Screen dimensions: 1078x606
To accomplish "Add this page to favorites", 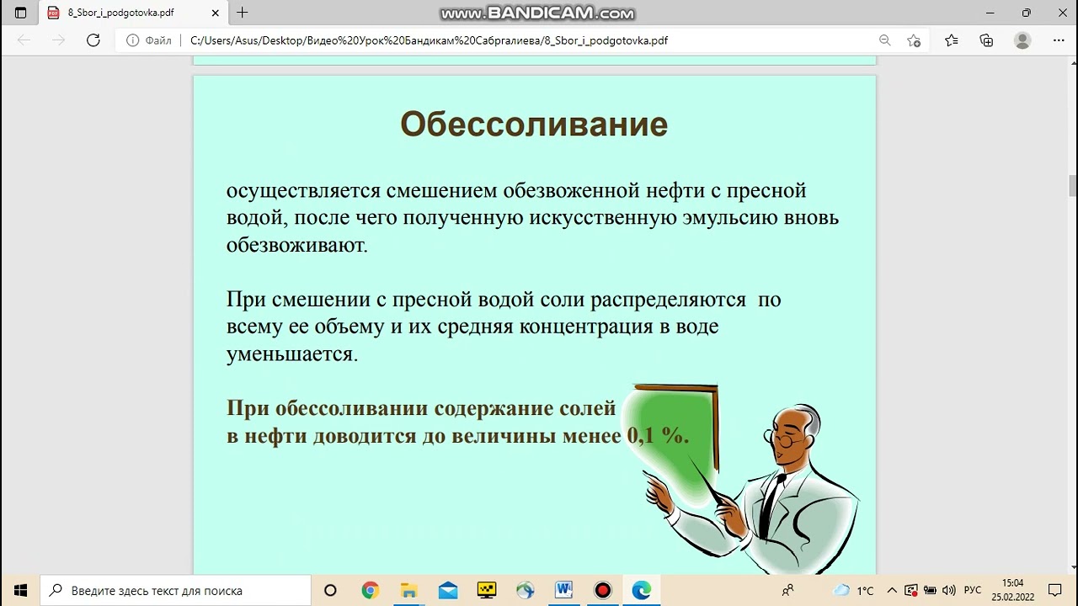I will [x=914, y=40].
